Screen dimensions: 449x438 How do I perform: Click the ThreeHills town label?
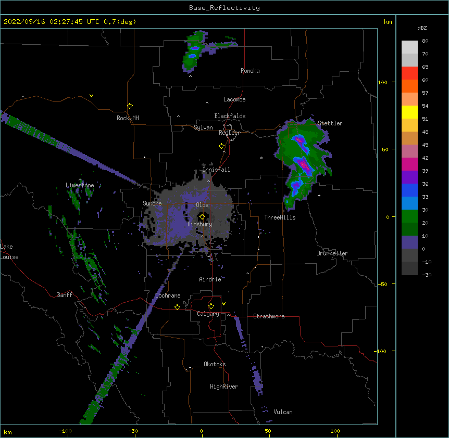pyautogui.click(x=280, y=217)
